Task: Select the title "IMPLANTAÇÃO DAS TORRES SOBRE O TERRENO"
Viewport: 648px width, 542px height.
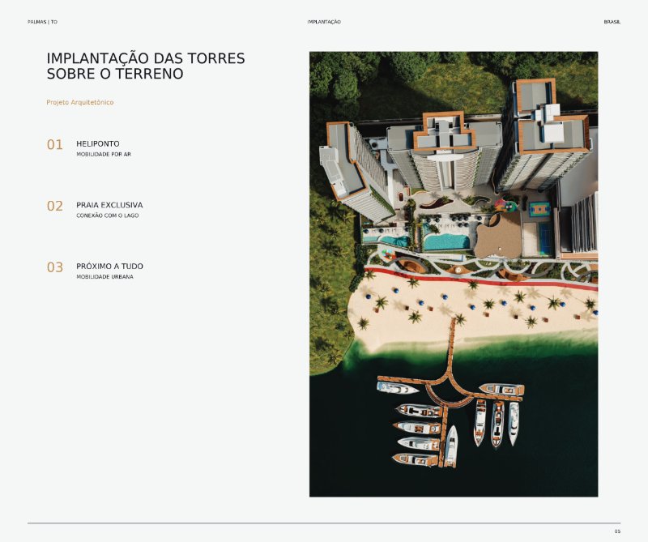Action: [x=146, y=66]
